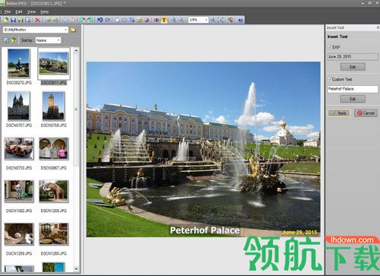This screenshot has height=276, width=380.
Task: Click the red sphere color tool icon
Action: point(147,20)
